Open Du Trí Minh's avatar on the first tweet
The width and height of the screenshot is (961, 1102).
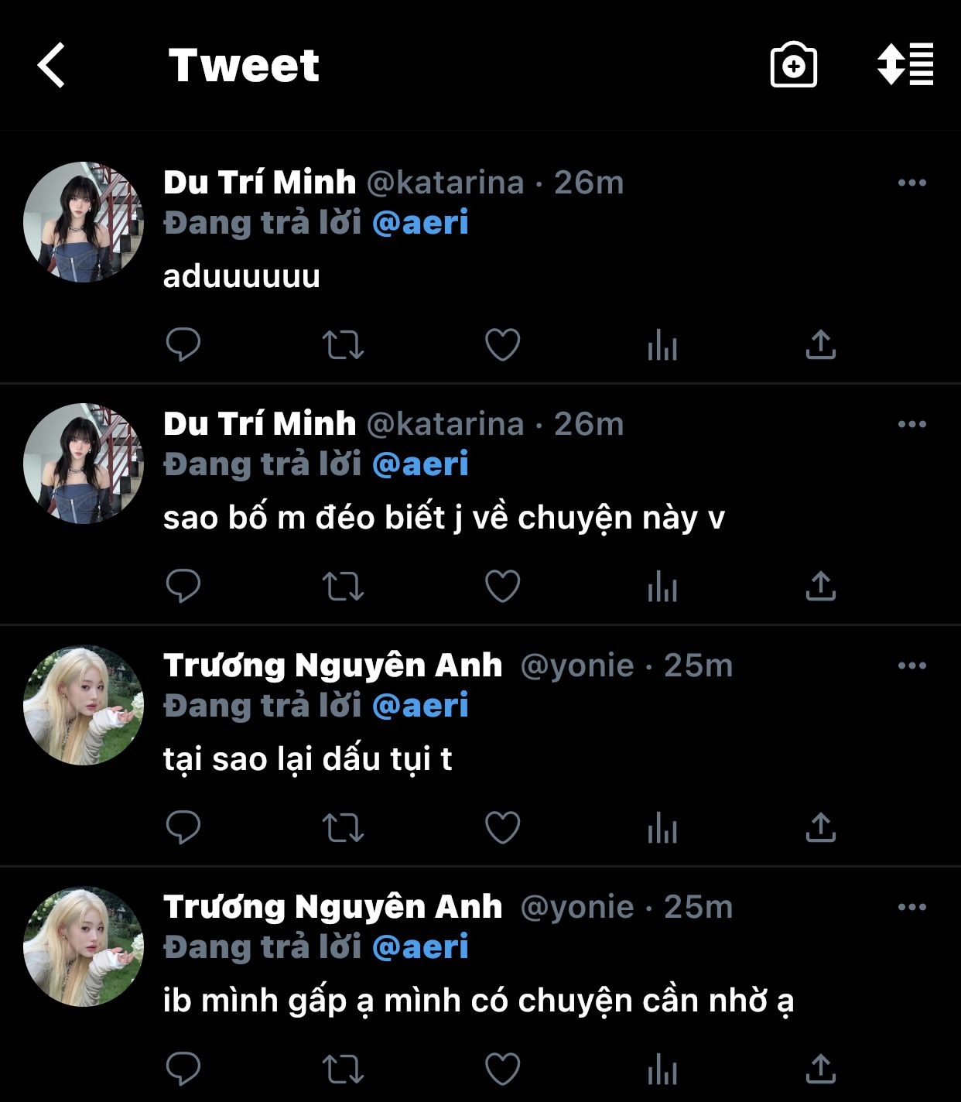click(84, 222)
